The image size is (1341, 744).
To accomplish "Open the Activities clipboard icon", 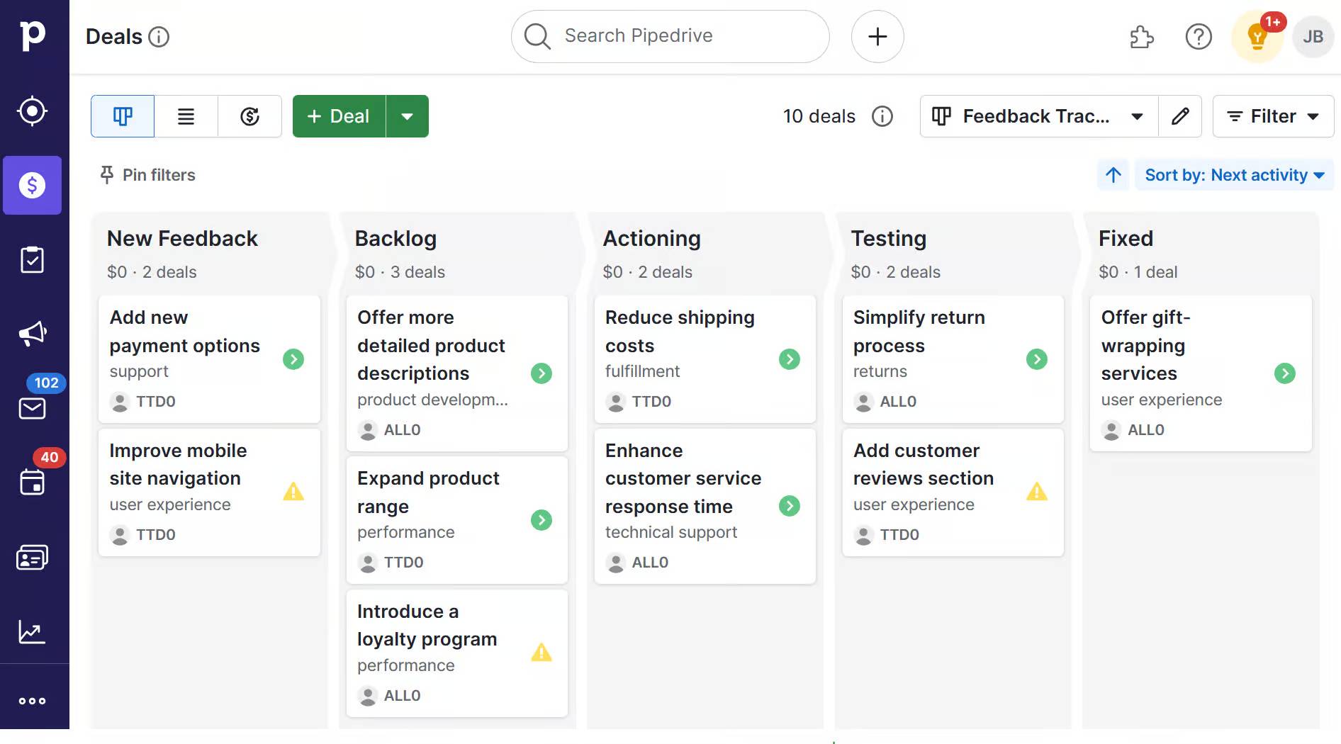I will 33,259.
